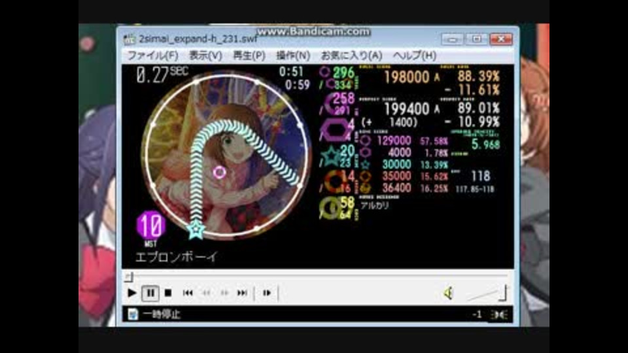Click the -1 value in status bar
628x353 pixels.
(477, 314)
